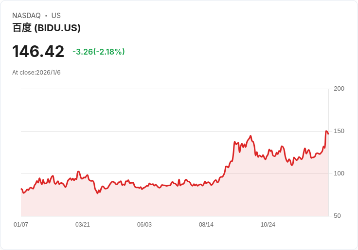Click the latest price peak near 150
This screenshot has width=358, height=250.
click(x=326, y=131)
